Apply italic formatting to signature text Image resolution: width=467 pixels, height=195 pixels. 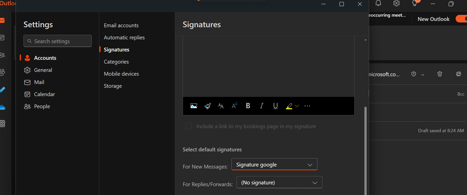point(262,106)
